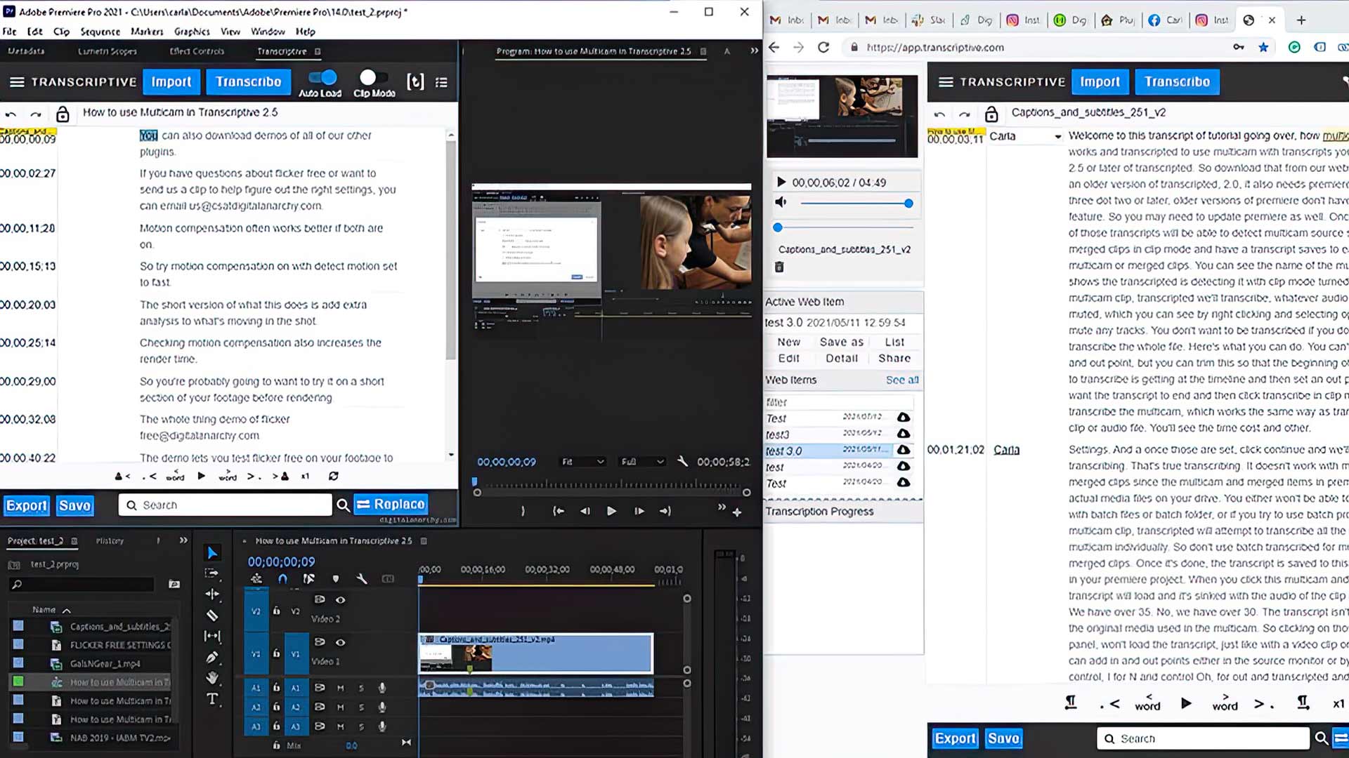Image resolution: width=1349 pixels, height=758 pixels.
Task: Select the Type tool in toolbox
Action: 212,699
